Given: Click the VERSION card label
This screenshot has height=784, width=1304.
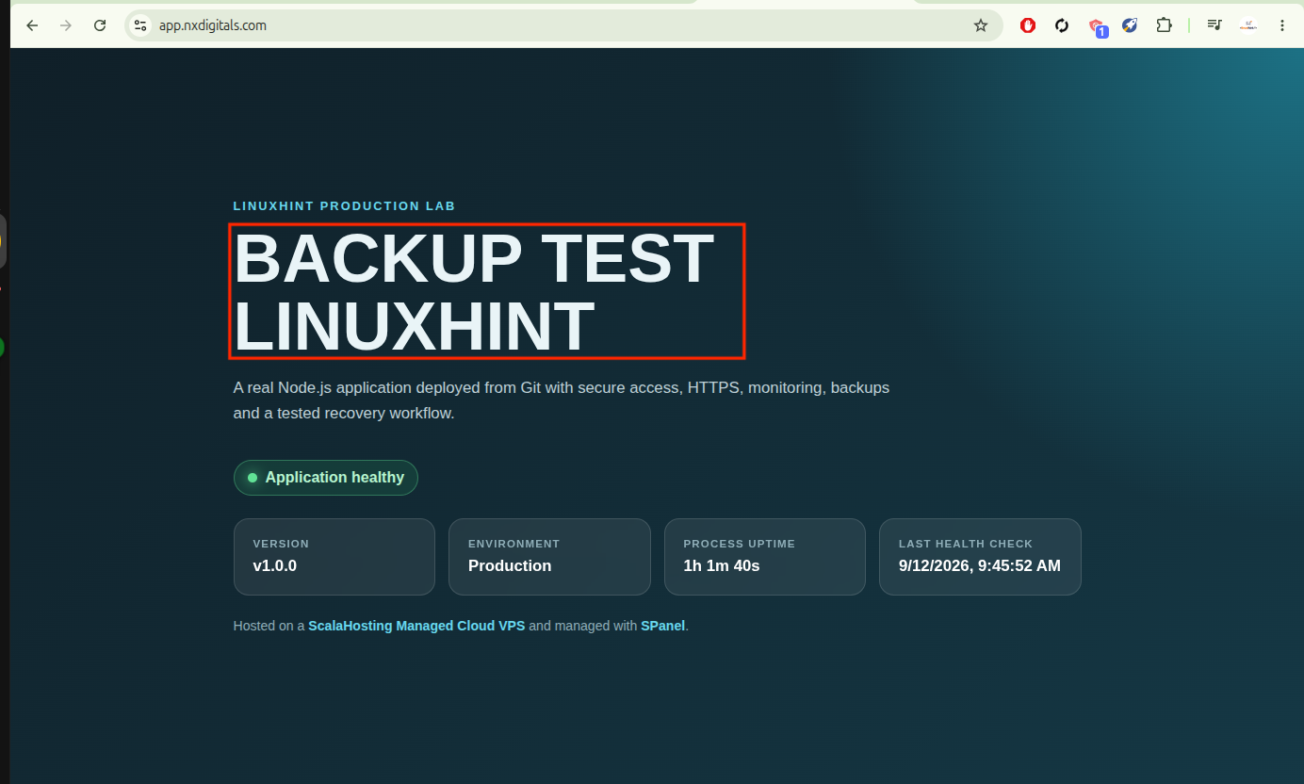Looking at the screenshot, I should point(281,544).
